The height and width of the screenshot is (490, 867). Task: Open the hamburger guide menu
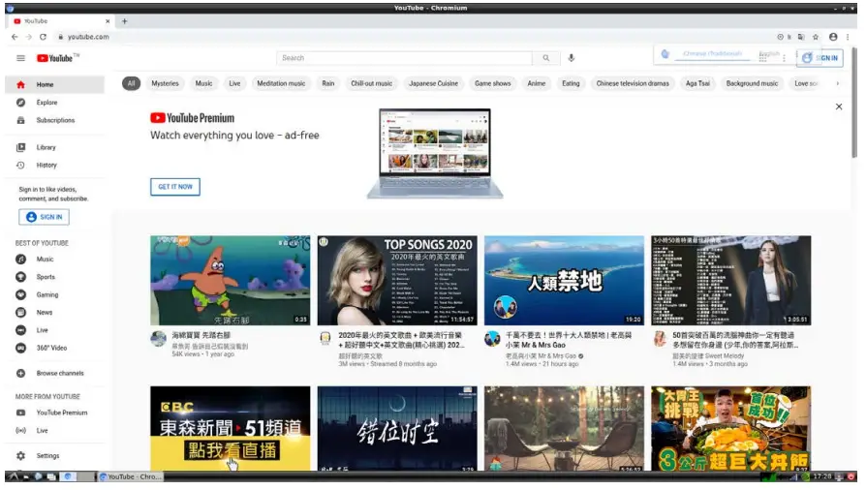pyautogui.click(x=20, y=58)
